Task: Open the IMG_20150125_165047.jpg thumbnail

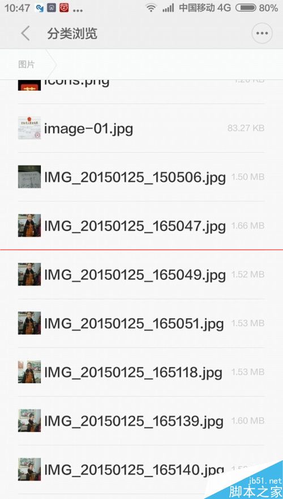Action: [29, 225]
